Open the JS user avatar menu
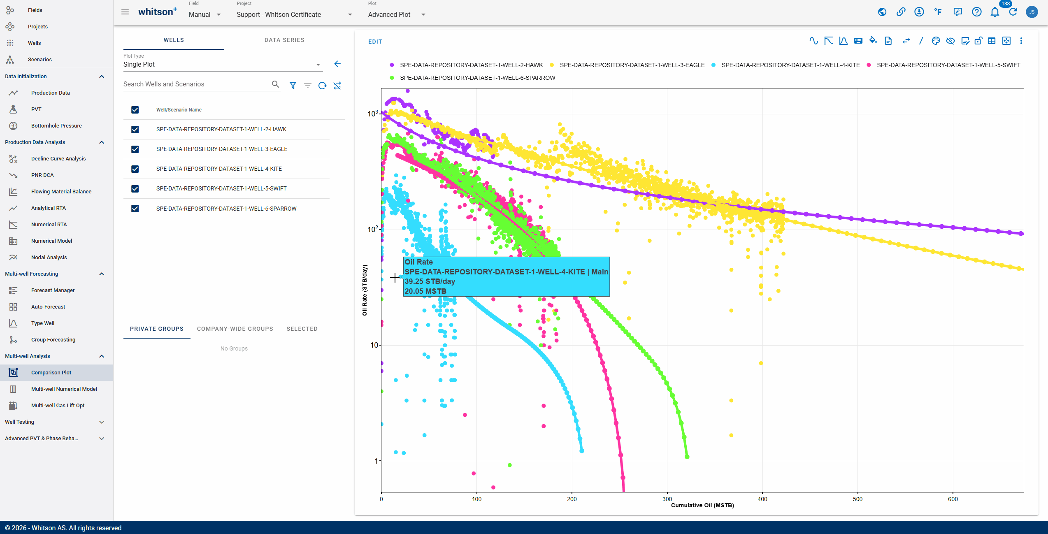1048x534 pixels. tap(1032, 12)
